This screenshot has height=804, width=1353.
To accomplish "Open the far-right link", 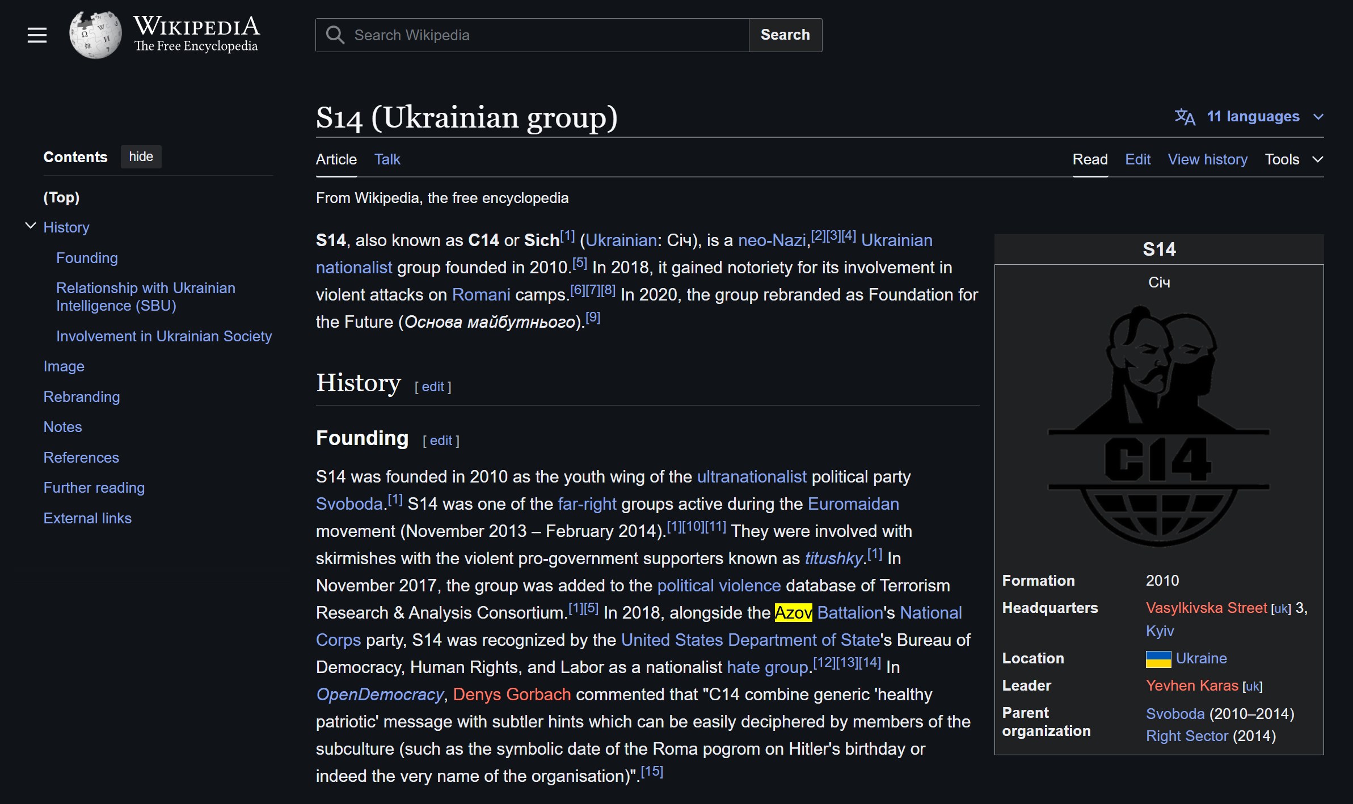I will pyautogui.click(x=587, y=504).
